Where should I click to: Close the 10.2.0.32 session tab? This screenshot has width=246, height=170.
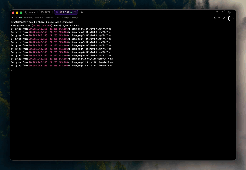click(x=75, y=12)
